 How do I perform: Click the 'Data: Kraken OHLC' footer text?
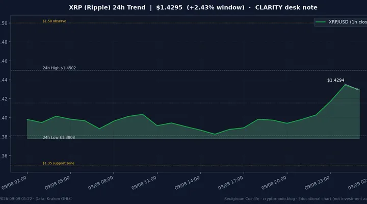point(54,199)
